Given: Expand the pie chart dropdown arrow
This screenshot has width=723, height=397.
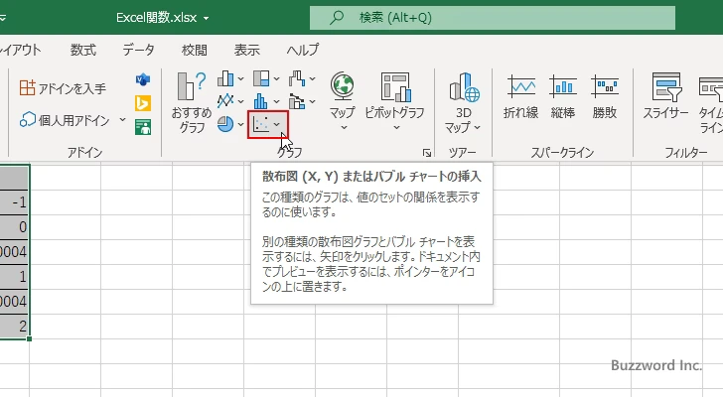Looking at the screenshot, I should pos(240,124).
